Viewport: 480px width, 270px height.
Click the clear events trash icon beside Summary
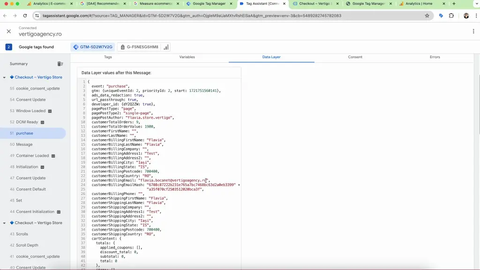point(60,64)
